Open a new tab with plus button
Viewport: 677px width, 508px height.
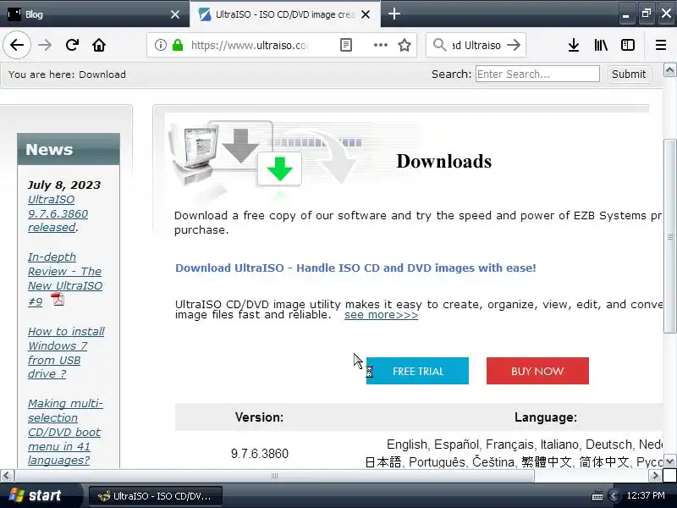point(394,14)
